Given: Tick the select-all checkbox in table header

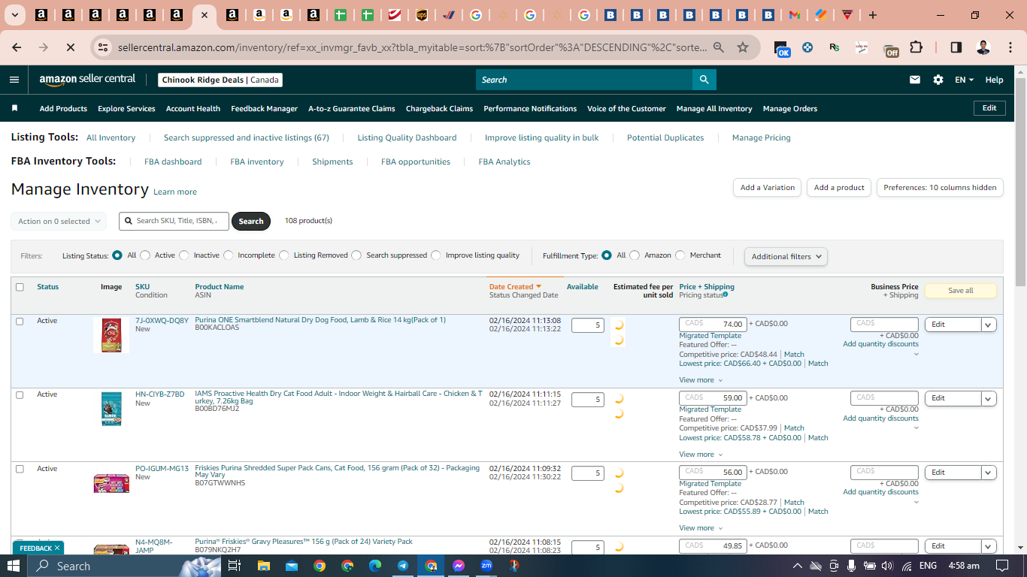Looking at the screenshot, I should click(20, 287).
